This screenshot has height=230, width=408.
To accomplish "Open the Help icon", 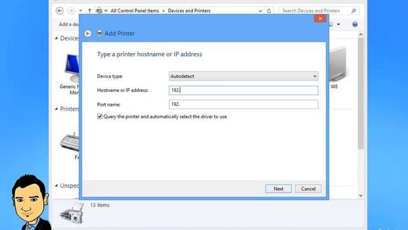I will click(x=355, y=24).
